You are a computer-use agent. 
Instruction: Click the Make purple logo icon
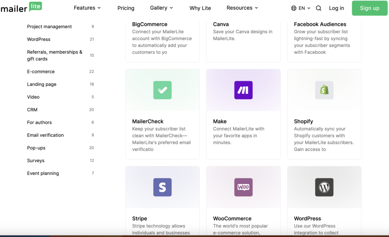tap(243, 90)
